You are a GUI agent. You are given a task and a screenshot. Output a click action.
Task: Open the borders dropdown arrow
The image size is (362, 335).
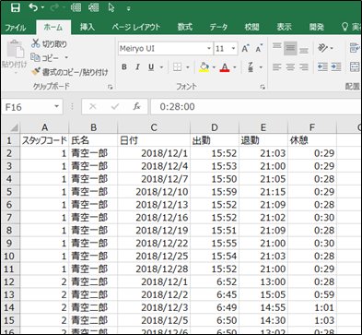click(187, 67)
